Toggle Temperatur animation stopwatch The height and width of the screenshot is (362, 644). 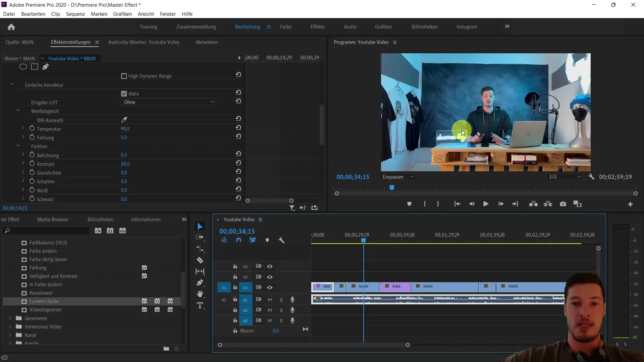[x=32, y=128]
